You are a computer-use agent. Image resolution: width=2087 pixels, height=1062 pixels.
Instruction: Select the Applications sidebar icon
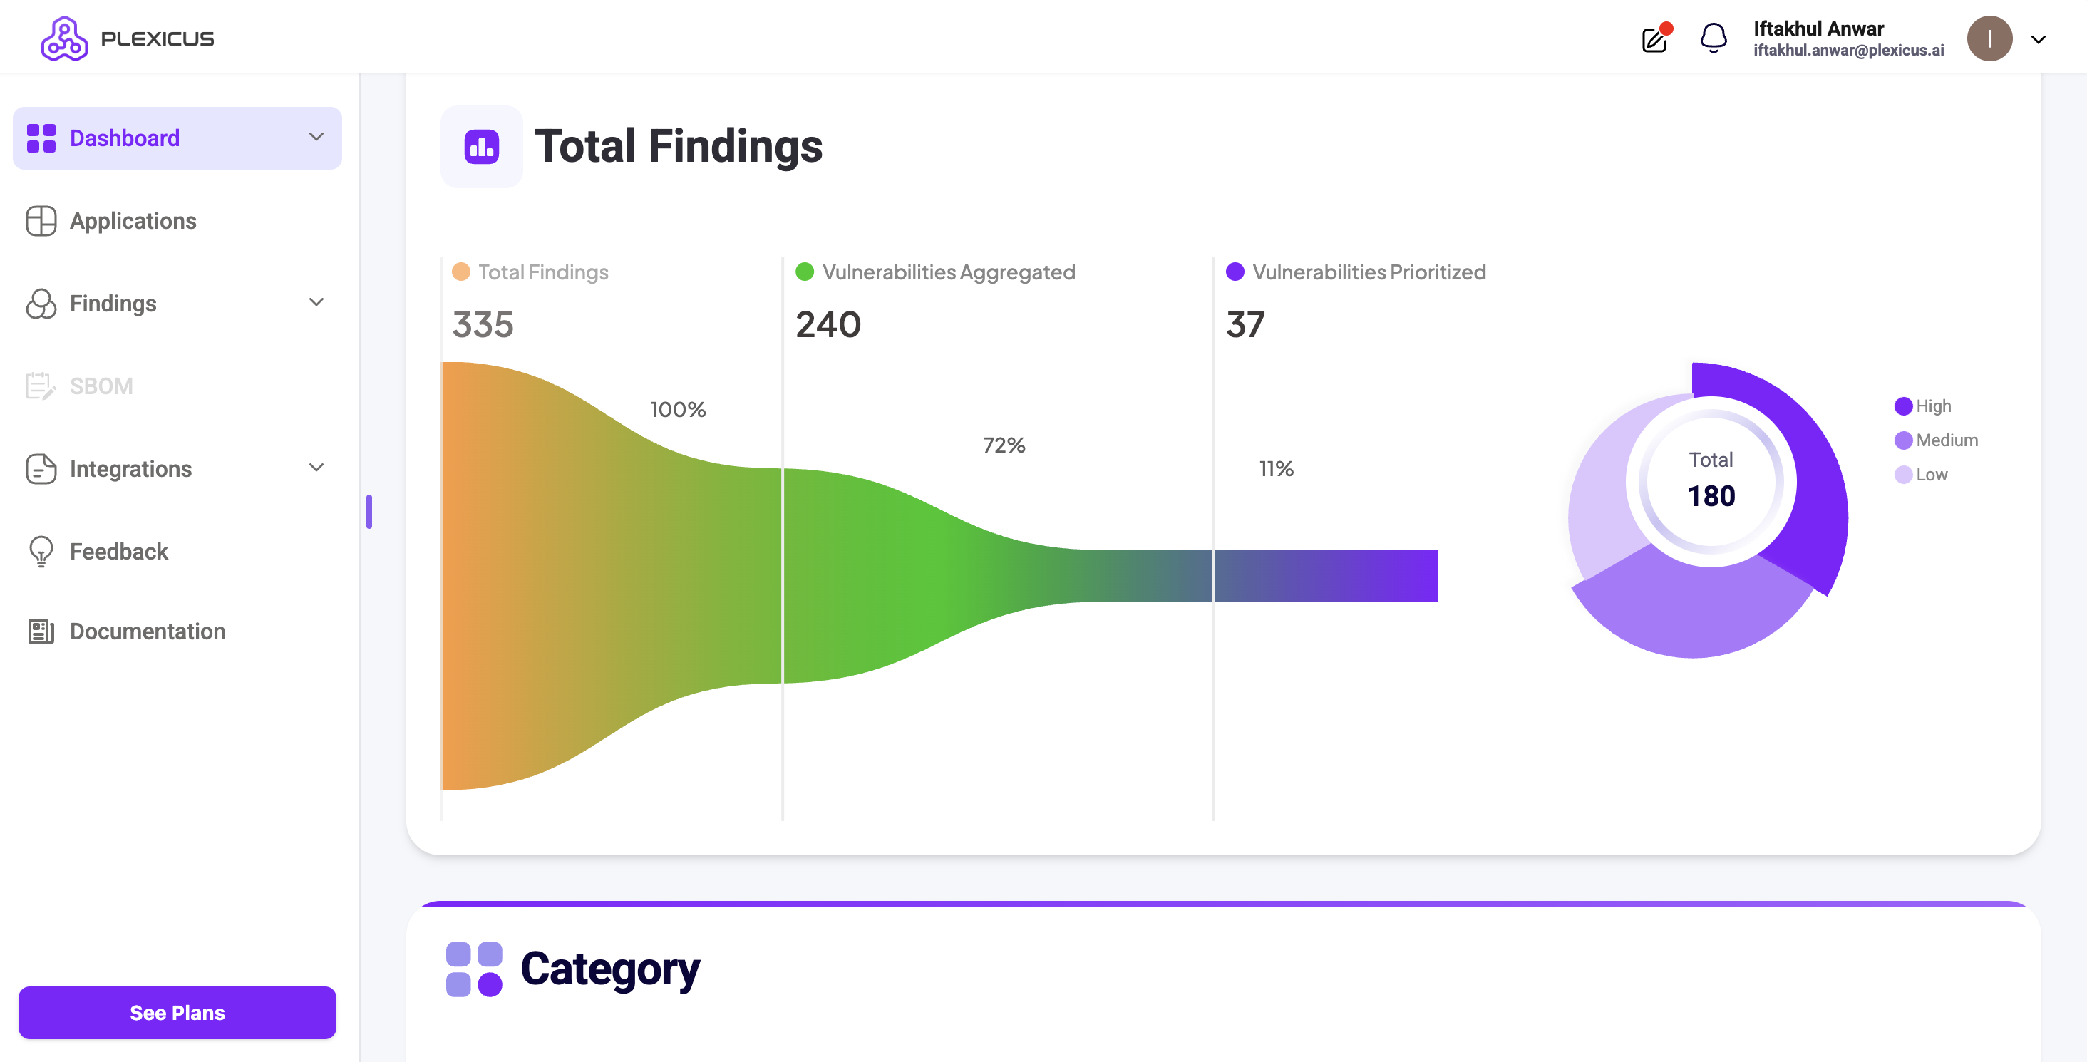41,220
